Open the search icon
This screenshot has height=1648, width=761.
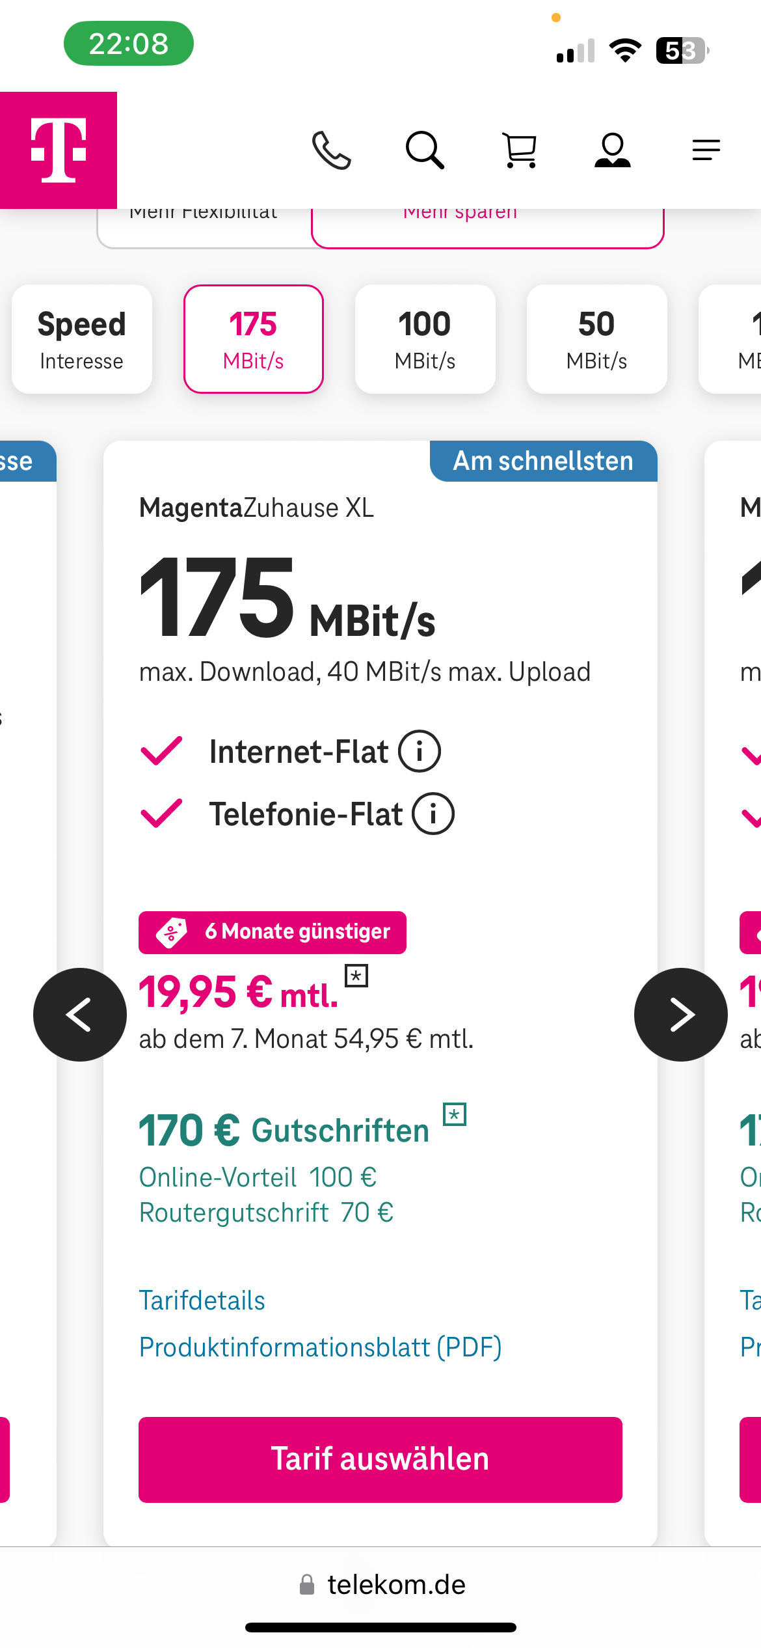click(425, 150)
